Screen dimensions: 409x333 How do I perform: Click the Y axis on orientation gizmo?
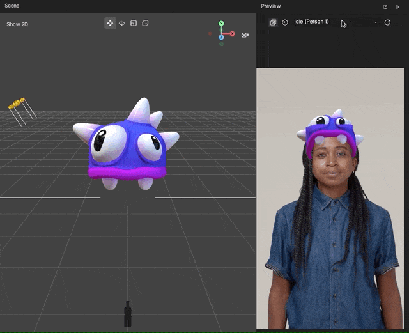pos(221,24)
